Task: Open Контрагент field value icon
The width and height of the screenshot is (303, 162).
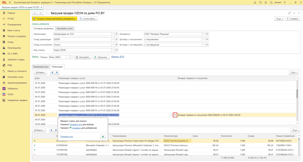Action: (207, 34)
